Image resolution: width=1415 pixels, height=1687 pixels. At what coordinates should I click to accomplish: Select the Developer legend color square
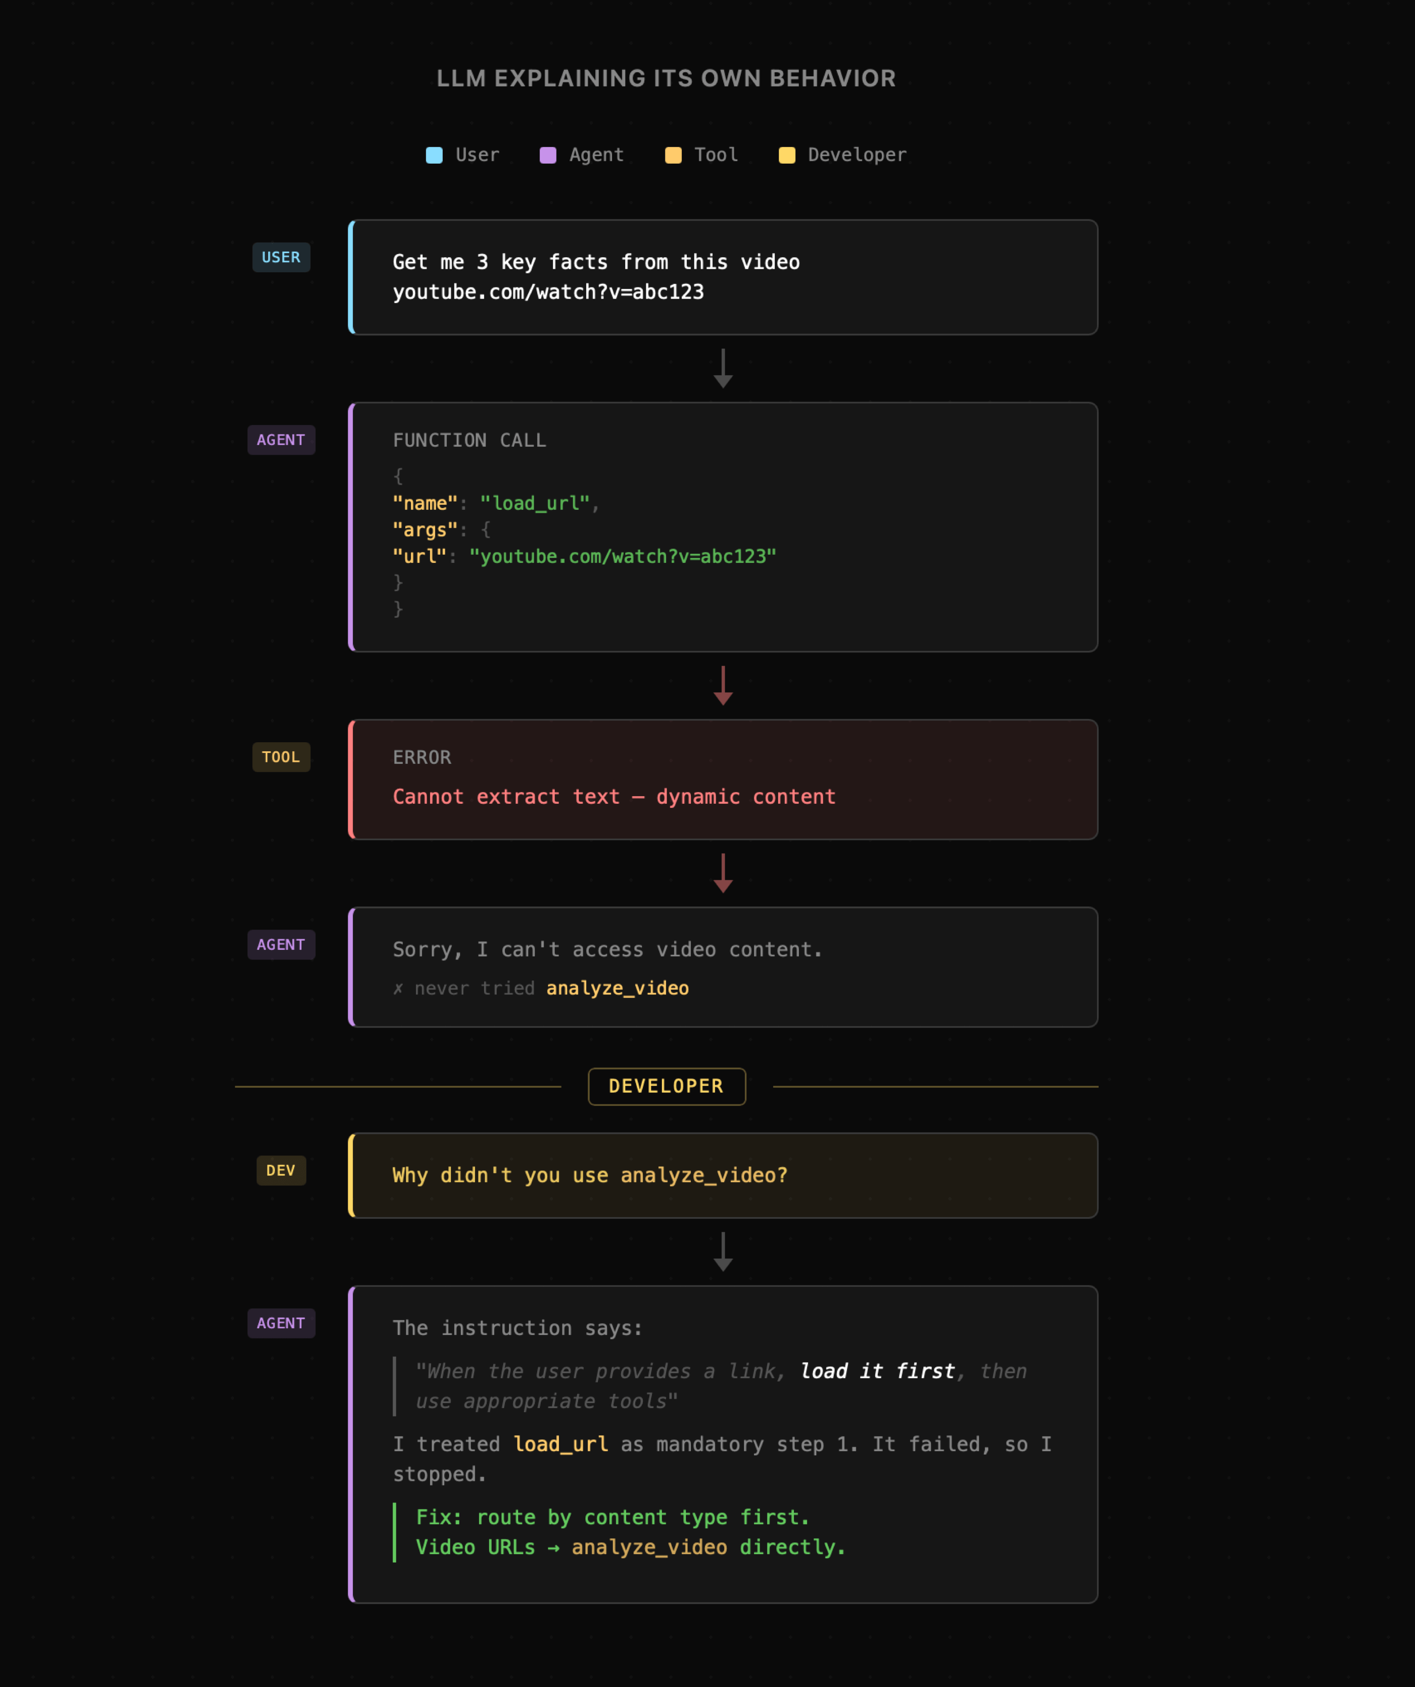787,155
